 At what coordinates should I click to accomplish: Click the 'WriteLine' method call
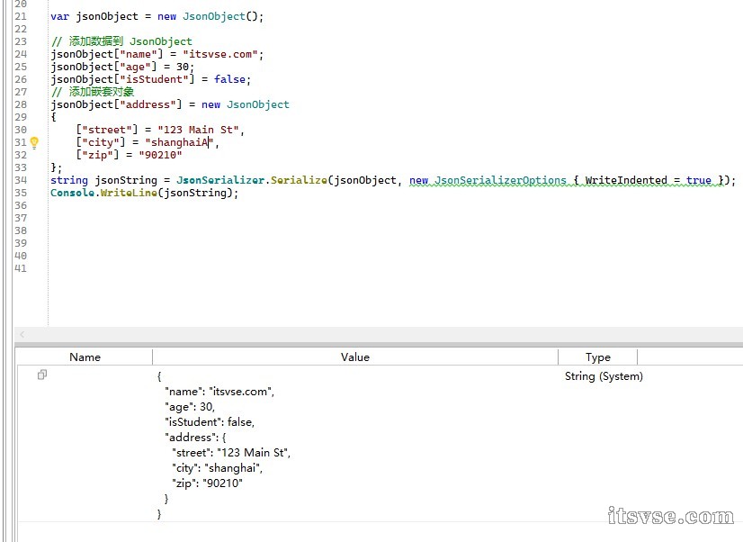(x=129, y=193)
